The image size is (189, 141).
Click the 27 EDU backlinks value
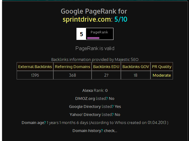coord(106,75)
